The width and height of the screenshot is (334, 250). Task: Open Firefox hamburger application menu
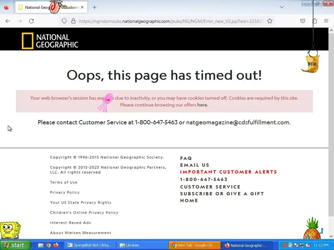326,21
